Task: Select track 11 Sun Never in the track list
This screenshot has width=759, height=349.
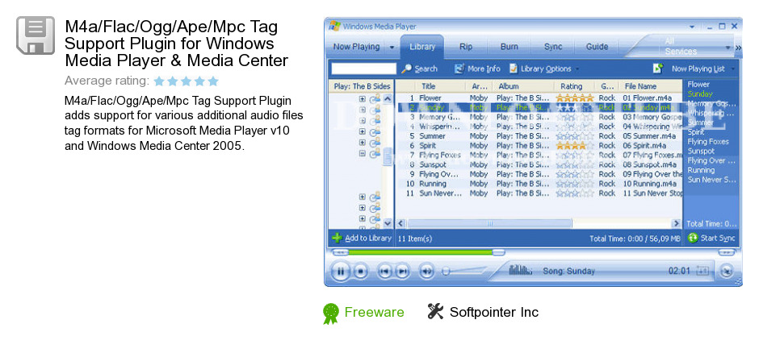Action: pyautogui.click(x=539, y=193)
